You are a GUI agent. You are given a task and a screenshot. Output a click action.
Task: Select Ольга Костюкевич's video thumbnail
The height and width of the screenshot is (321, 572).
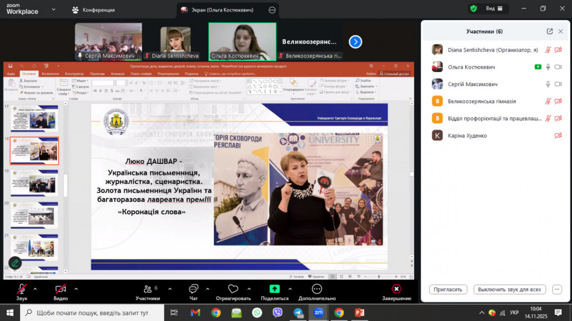[x=242, y=42]
